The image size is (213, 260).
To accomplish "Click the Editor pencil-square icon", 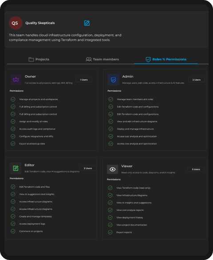I will pyautogui.click(x=16, y=168).
